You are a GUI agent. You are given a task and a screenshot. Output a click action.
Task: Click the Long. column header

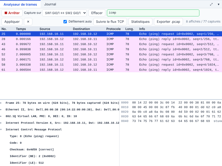click(129, 29)
